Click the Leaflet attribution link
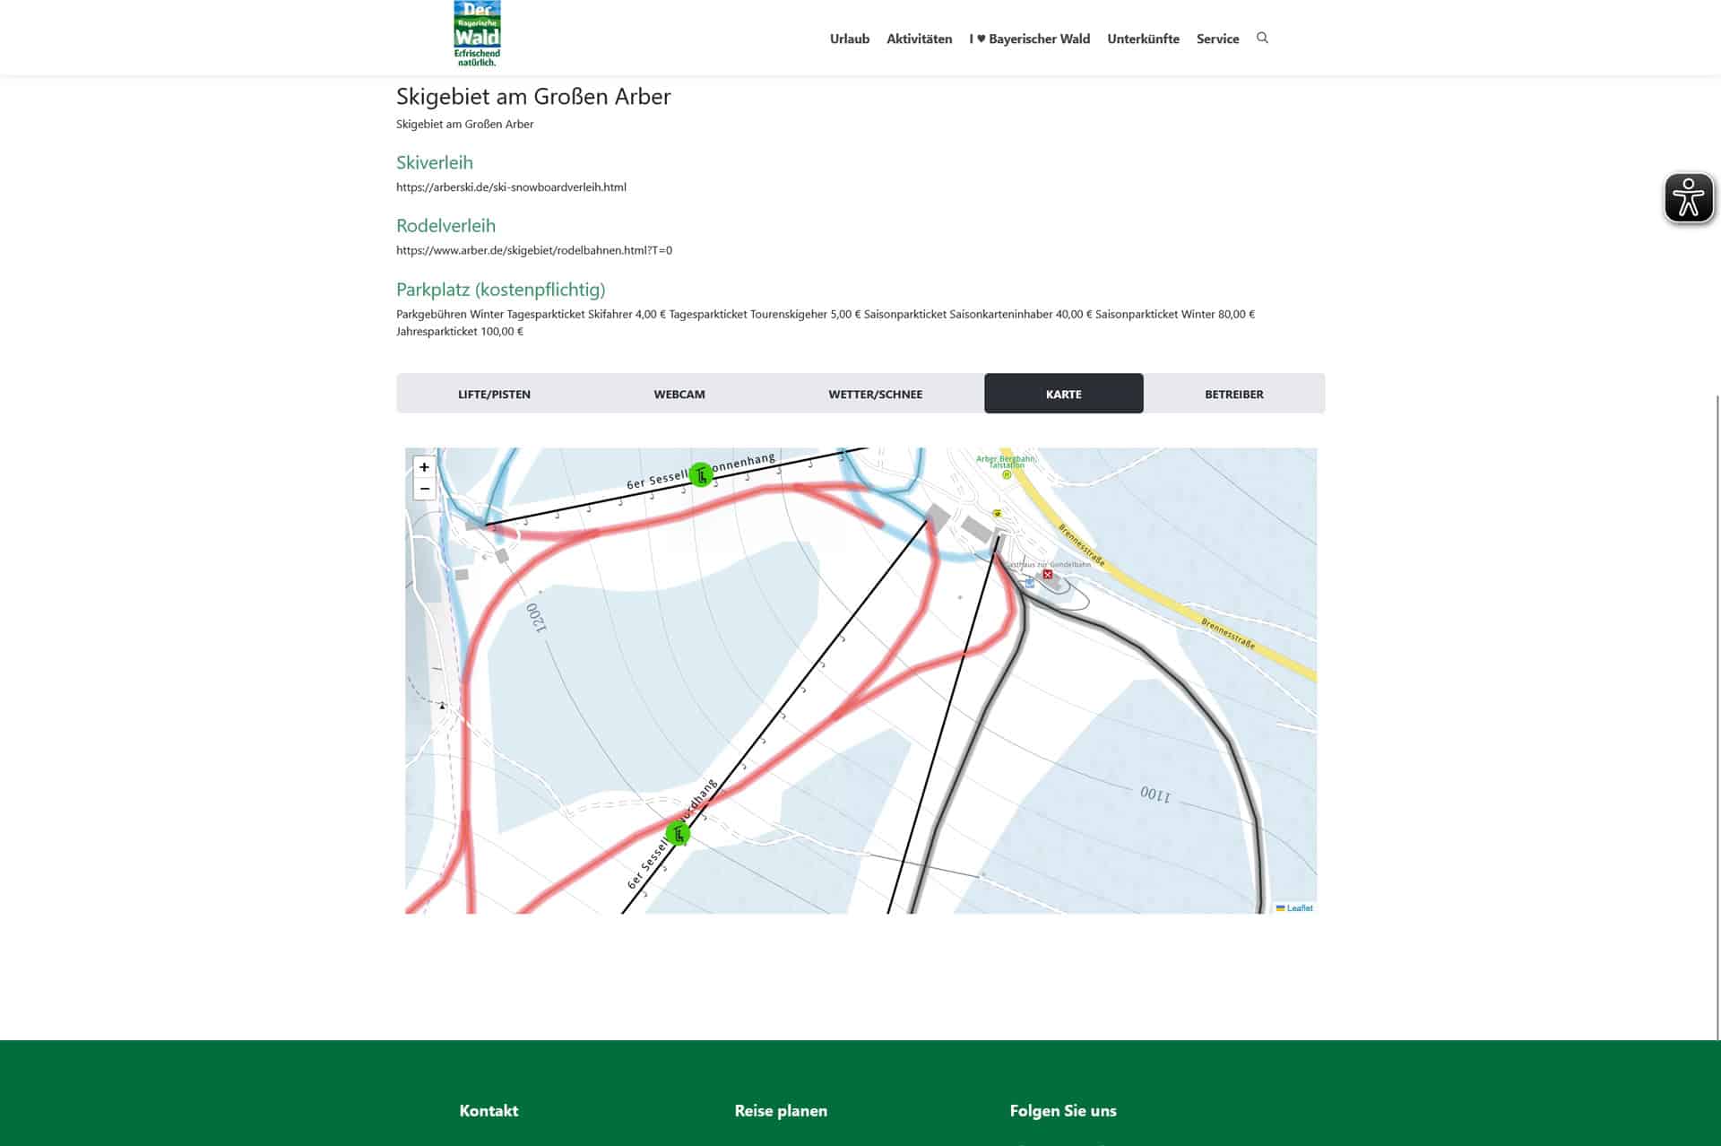Viewport: 1721px width, 1146px height. point(1299,908)
